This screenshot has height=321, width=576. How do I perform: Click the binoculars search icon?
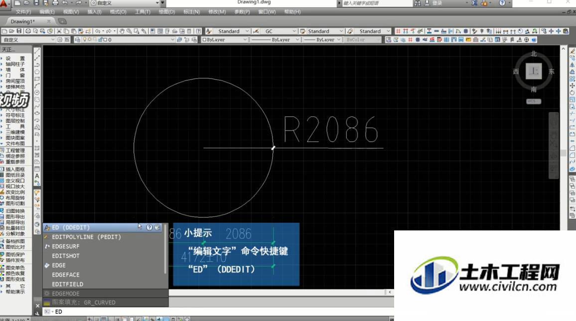click(418, 3)
